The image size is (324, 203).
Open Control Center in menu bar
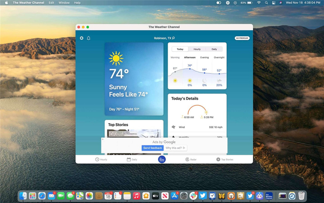pyautogui.click(x=274, y=3)
